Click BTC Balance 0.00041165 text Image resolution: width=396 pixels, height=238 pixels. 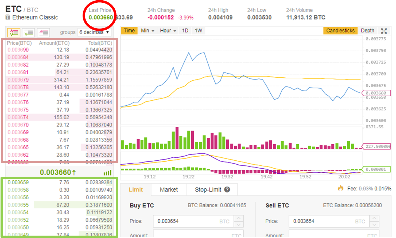(x=217, y=205)
